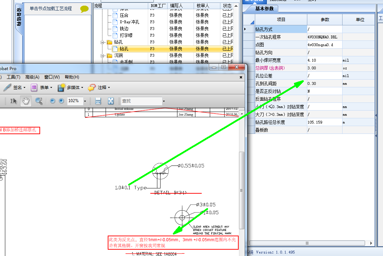
Task: Click the row selector arrow beside 钻孔方式
Action: pyautogui.click(x=245, y=29)
